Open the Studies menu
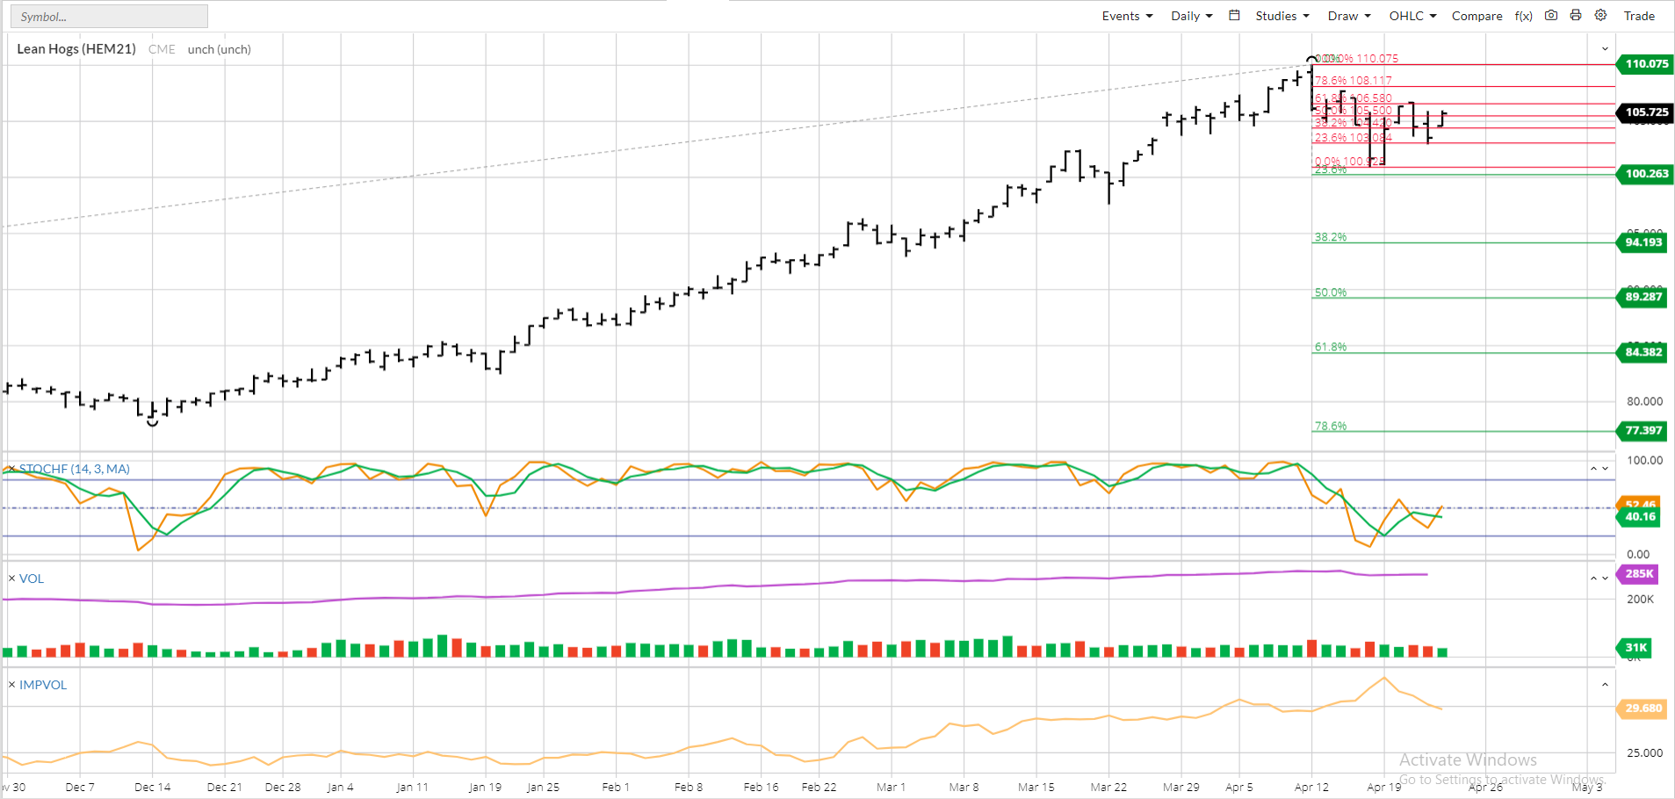Viewport: 1675px width, 799px height. tap(1275, 15)
